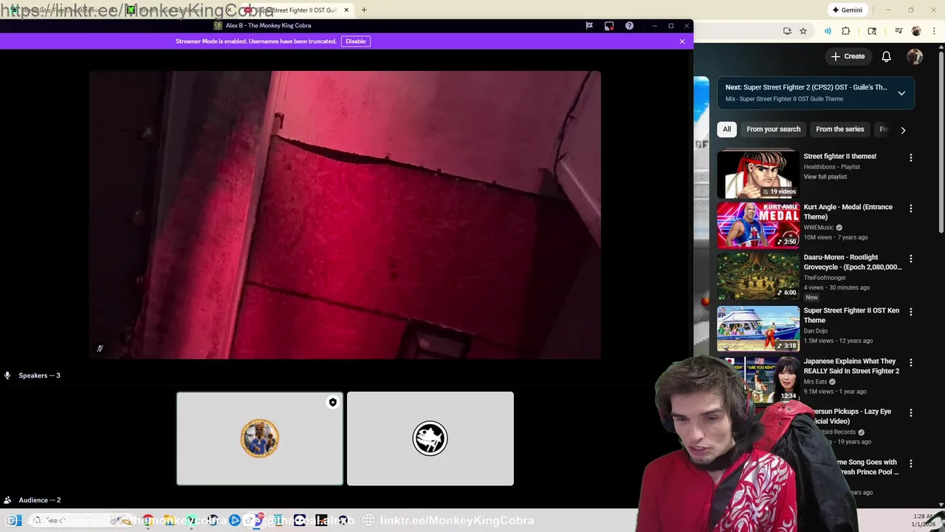This screenshot has height=532, width=945.
Task: Show more filter chips with right arrow
Action: click(x=903, y=130)
